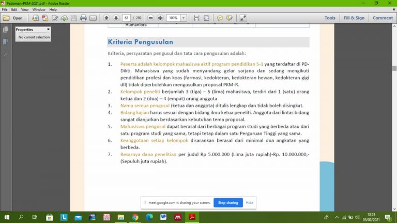Click the Open file button
Viewport: 397px width, 223px height.
(13, 18)
